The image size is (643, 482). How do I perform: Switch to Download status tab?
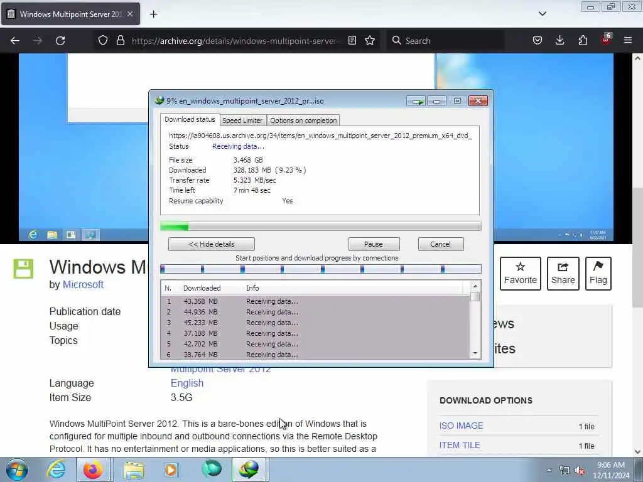coord(190,119)
